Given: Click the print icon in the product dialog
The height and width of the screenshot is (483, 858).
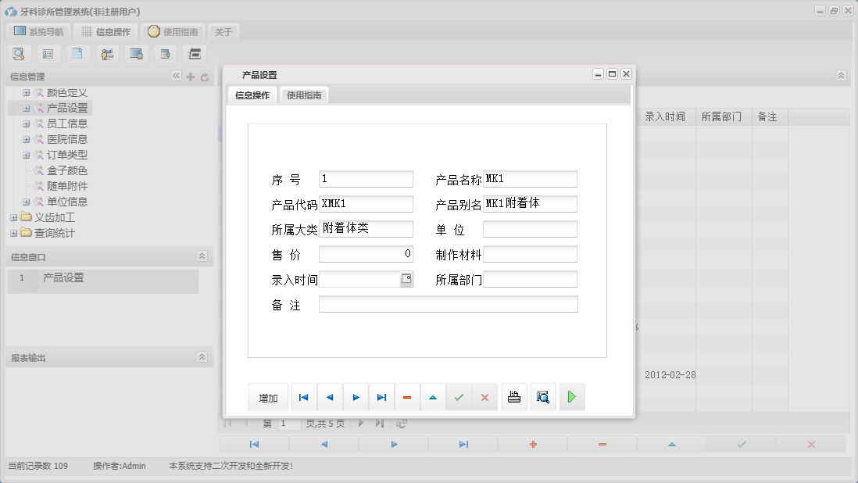Looking at the screenshot, I should coord(513,397).
